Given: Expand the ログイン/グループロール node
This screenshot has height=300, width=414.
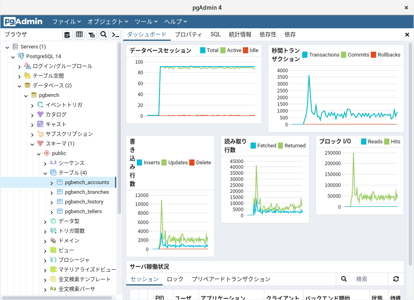Looking at the screenshot, I should tap(19, 67).
